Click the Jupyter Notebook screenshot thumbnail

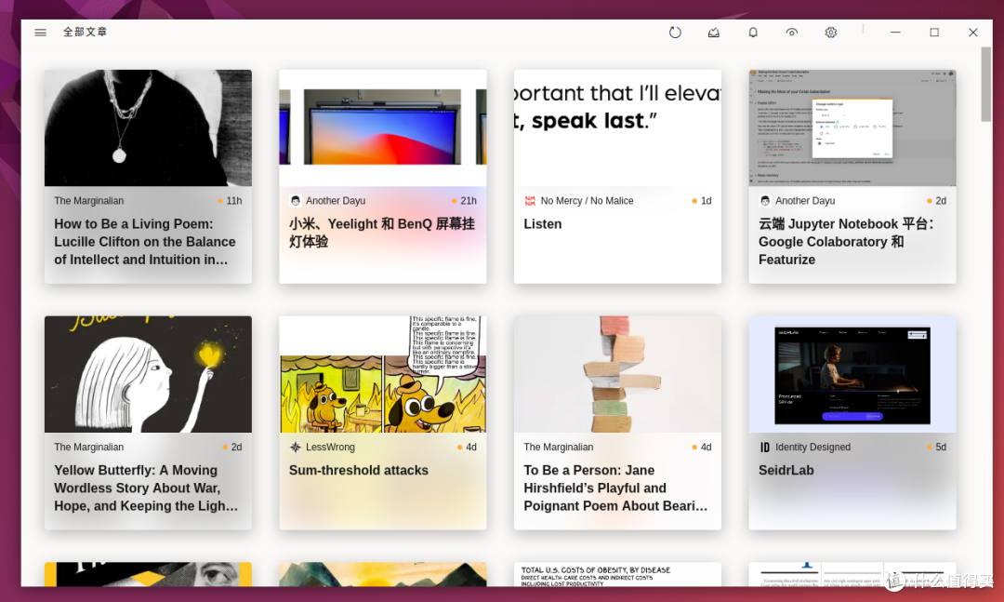click(852, 127)
